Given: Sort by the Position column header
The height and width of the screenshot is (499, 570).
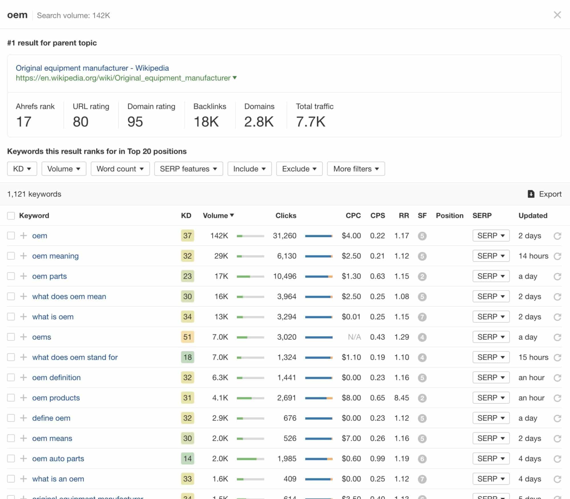Looking at the screenshot, I should tap(449, 215).
